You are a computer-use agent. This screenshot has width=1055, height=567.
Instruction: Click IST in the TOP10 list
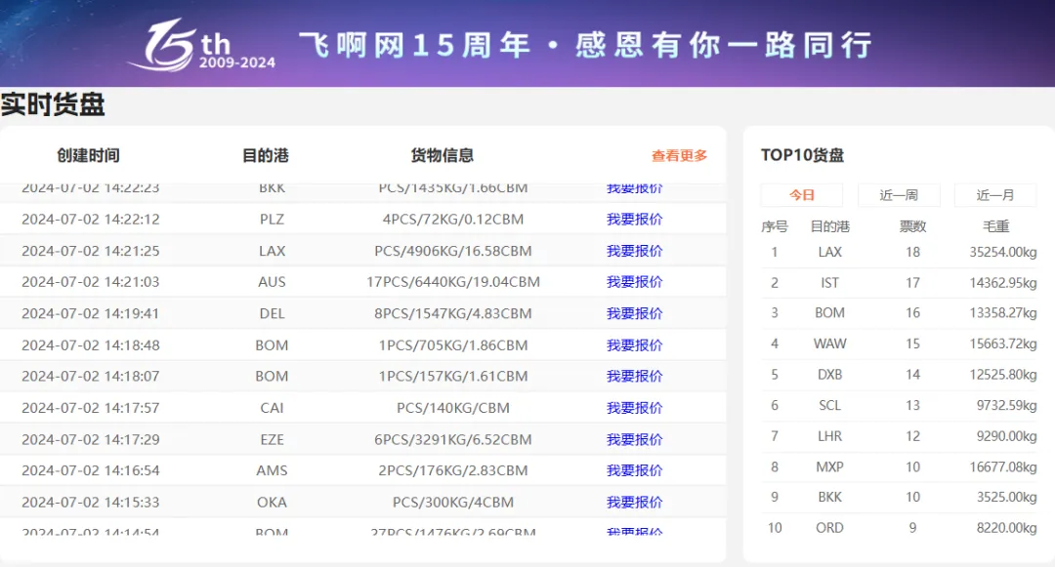[829, 283]
